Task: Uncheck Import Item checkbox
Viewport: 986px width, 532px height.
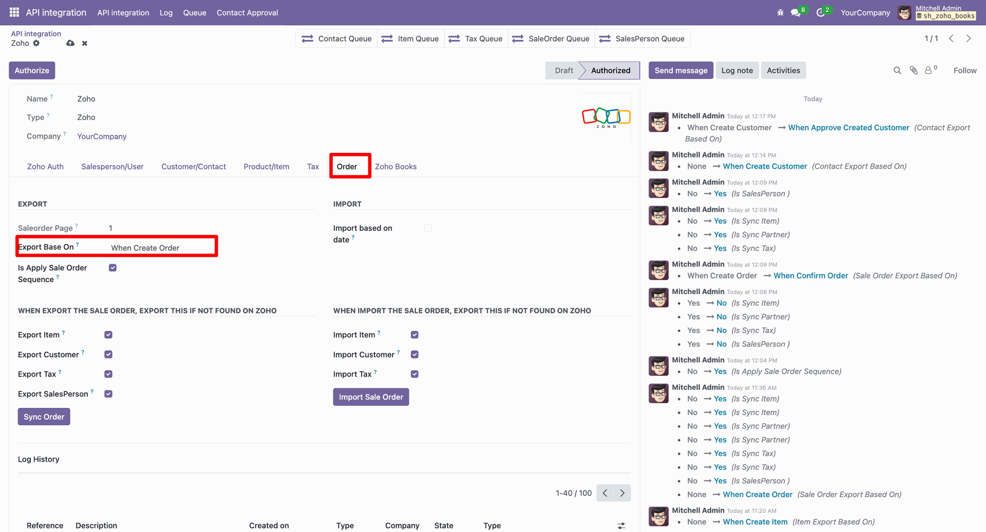Action: click(x=414, y=335)
